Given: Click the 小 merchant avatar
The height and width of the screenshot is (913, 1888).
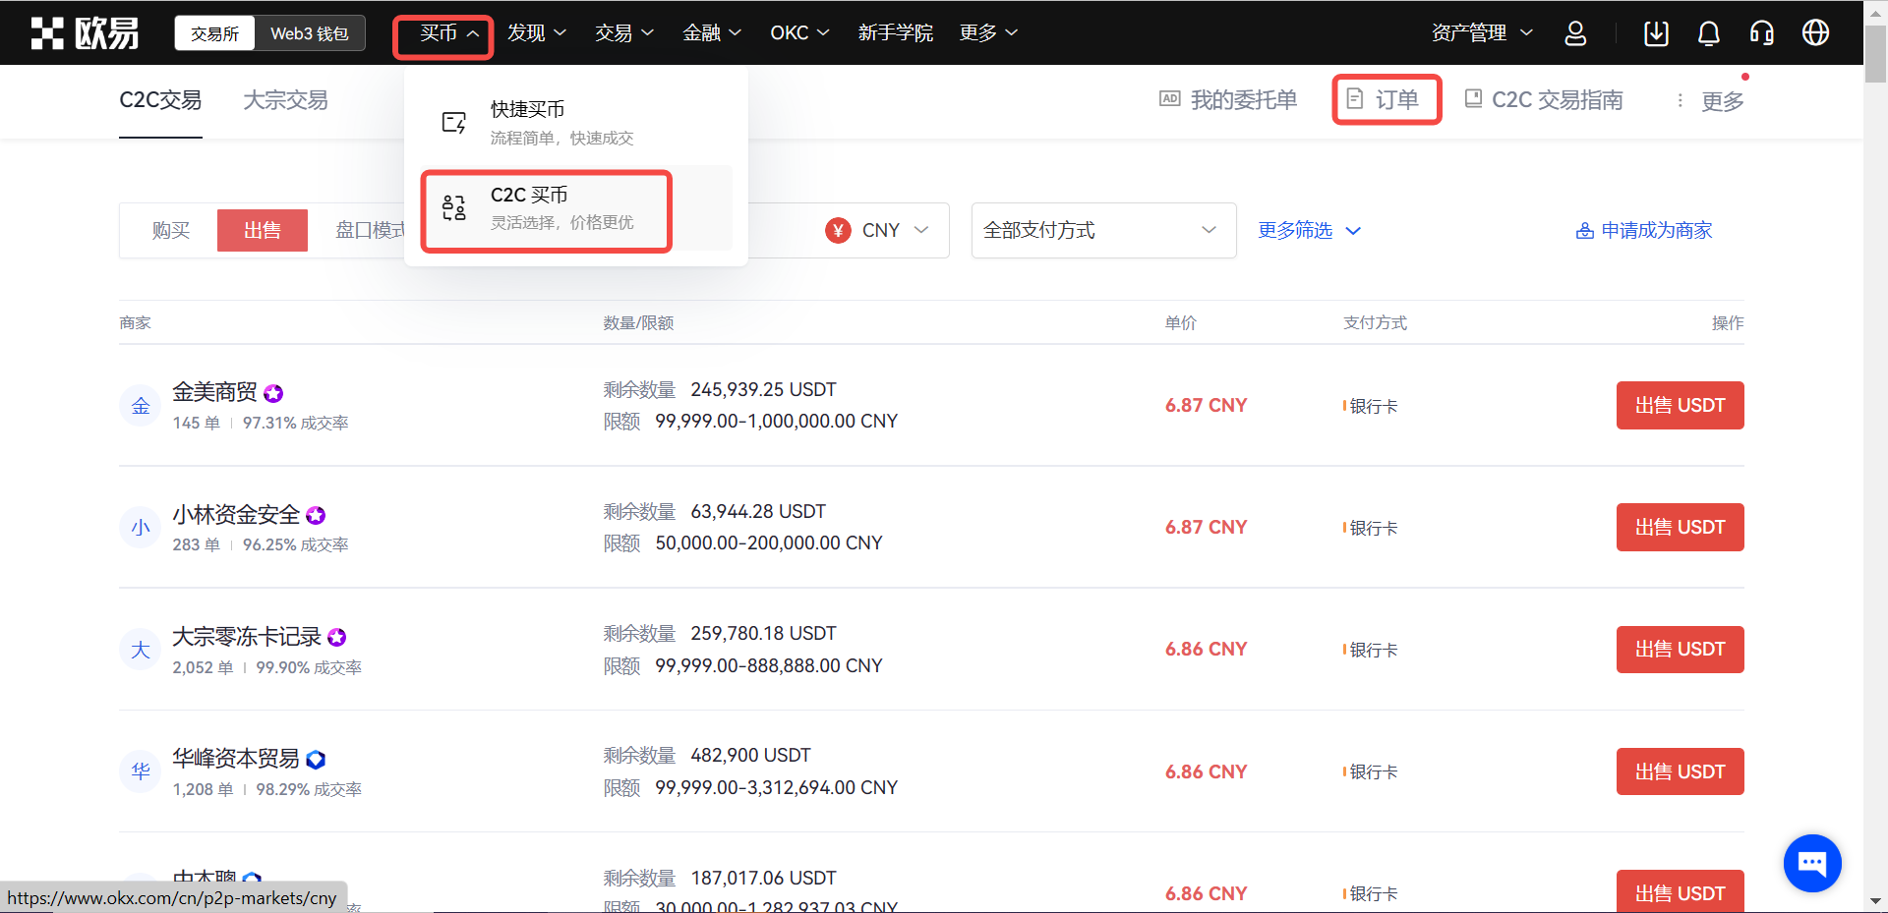Looking at the screenshot, I should point(141,527).
